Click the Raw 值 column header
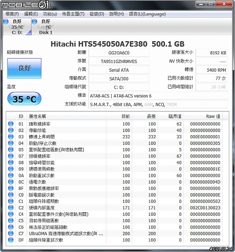The height and width of the screenshot is (252, 235). (x=203, y=117)
